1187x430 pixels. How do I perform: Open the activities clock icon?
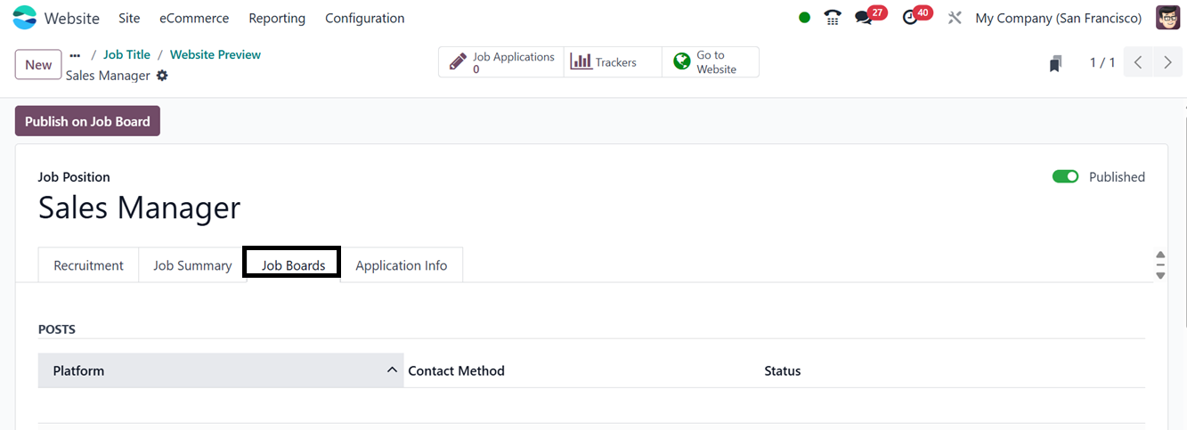pyautogui.click(x=910, y=18)
